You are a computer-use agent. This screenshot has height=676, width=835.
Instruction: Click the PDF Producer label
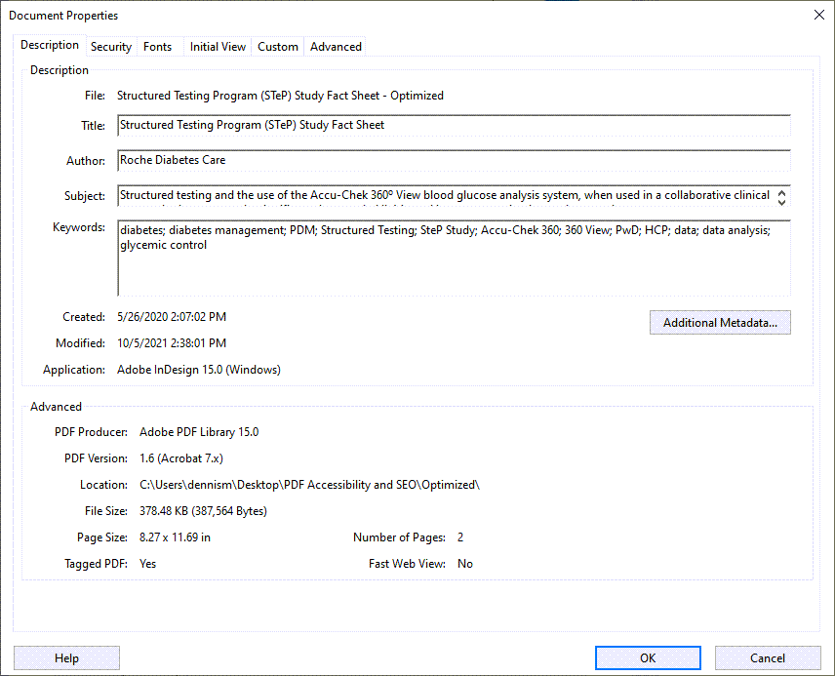pyautogui.click(x=91, y=432)
